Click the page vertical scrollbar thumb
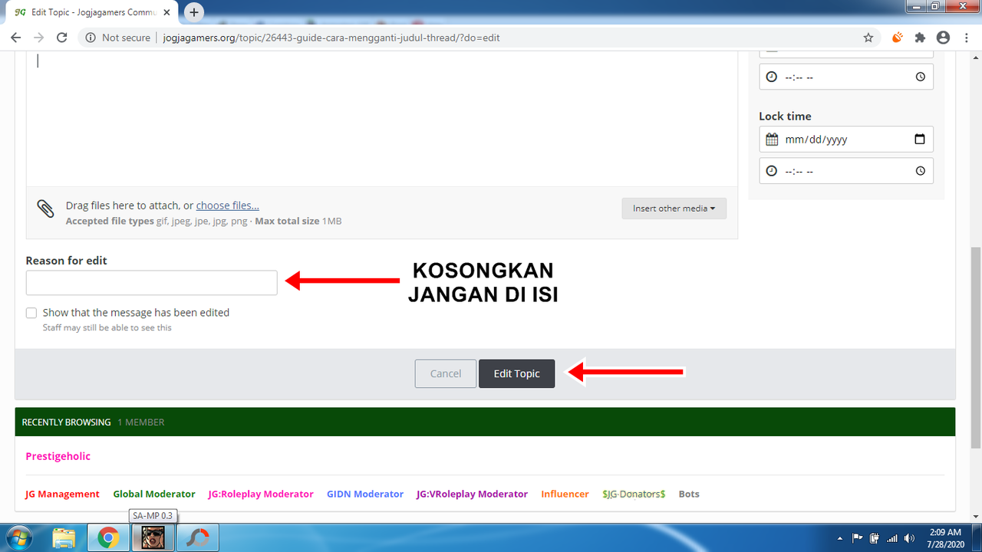The width and height of the screenshot is (982, 552). pos(976,348)
